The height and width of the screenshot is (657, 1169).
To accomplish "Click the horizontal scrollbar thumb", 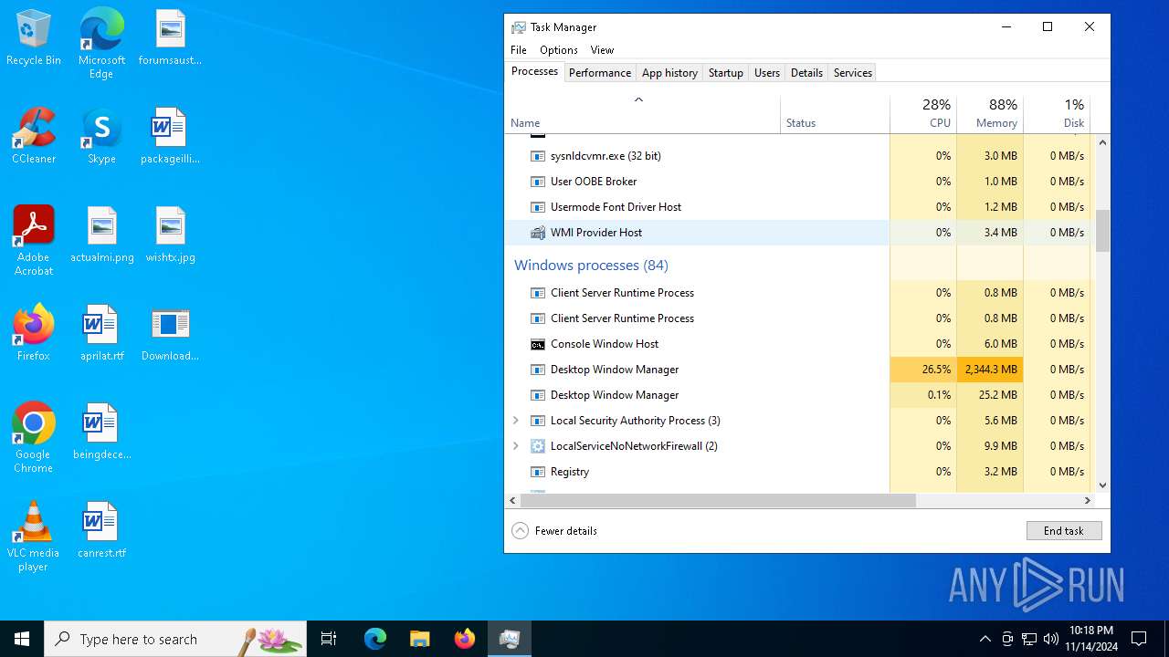I will 718,500.
